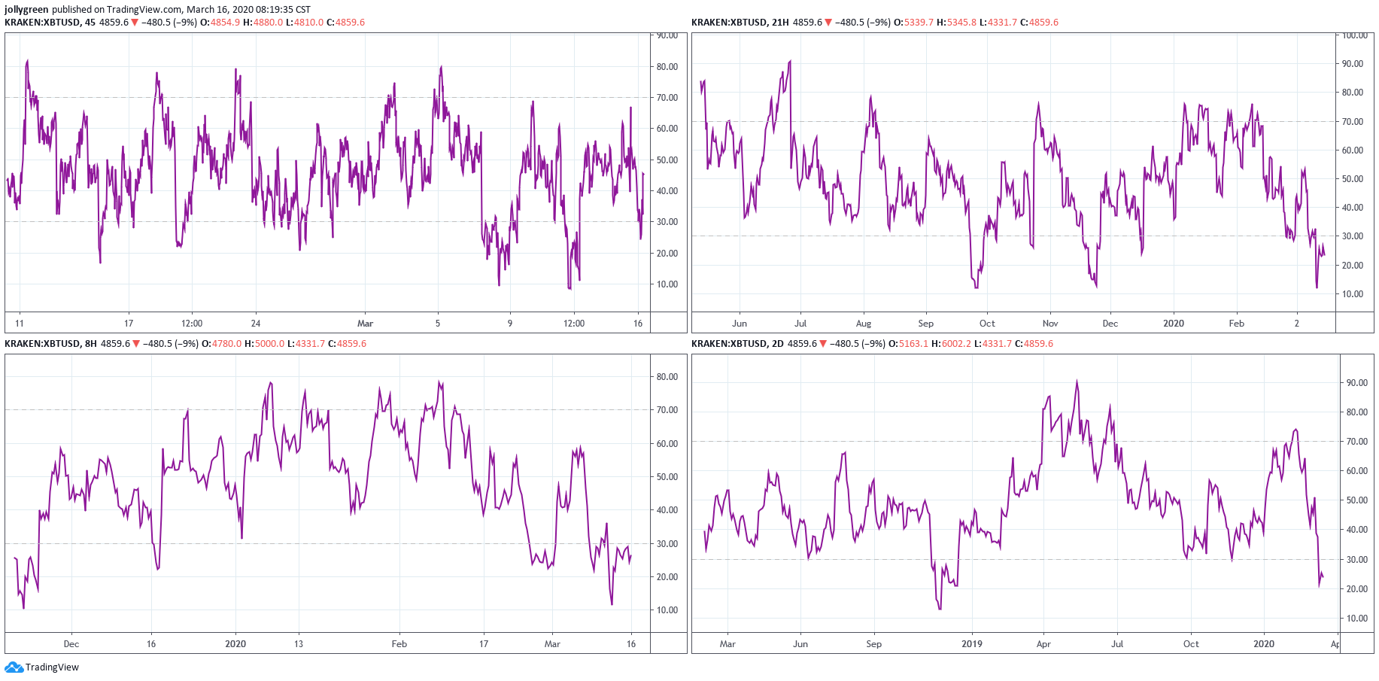This screenshot has height=681, width=1379.
Task: Click the TradingView.com text in the header
Action: pyautogui.click(x=144, y=10)
